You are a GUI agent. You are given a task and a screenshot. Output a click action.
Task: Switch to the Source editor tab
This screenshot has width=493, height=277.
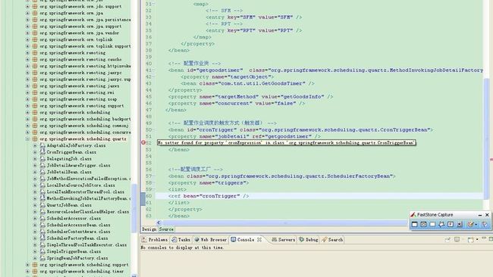166,229
